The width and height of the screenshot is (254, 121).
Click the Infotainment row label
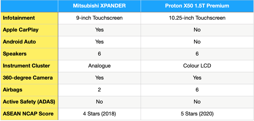(x=19, y=18)
